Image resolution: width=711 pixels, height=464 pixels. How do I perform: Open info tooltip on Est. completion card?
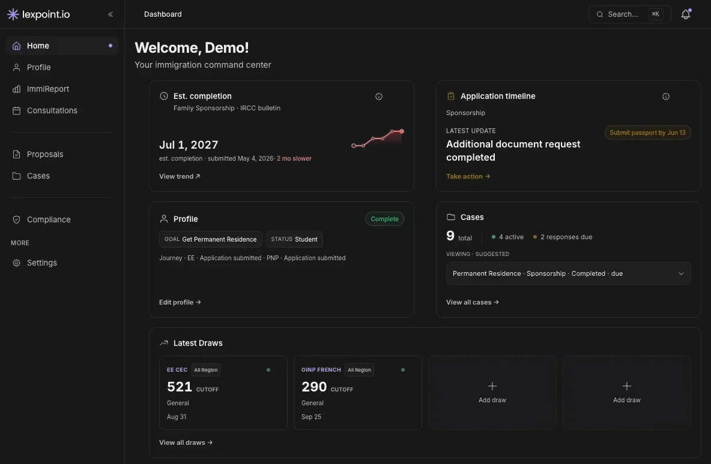click(x=379, y=97)
